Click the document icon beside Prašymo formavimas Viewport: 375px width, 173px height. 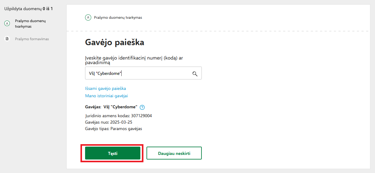click(x=7, y=39)
